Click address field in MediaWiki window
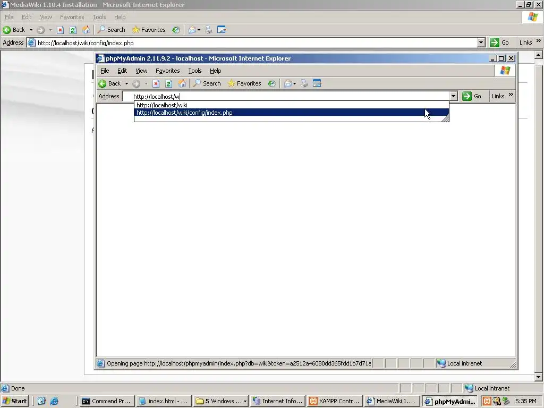The image size is (544, 408). tap(252, 42)
